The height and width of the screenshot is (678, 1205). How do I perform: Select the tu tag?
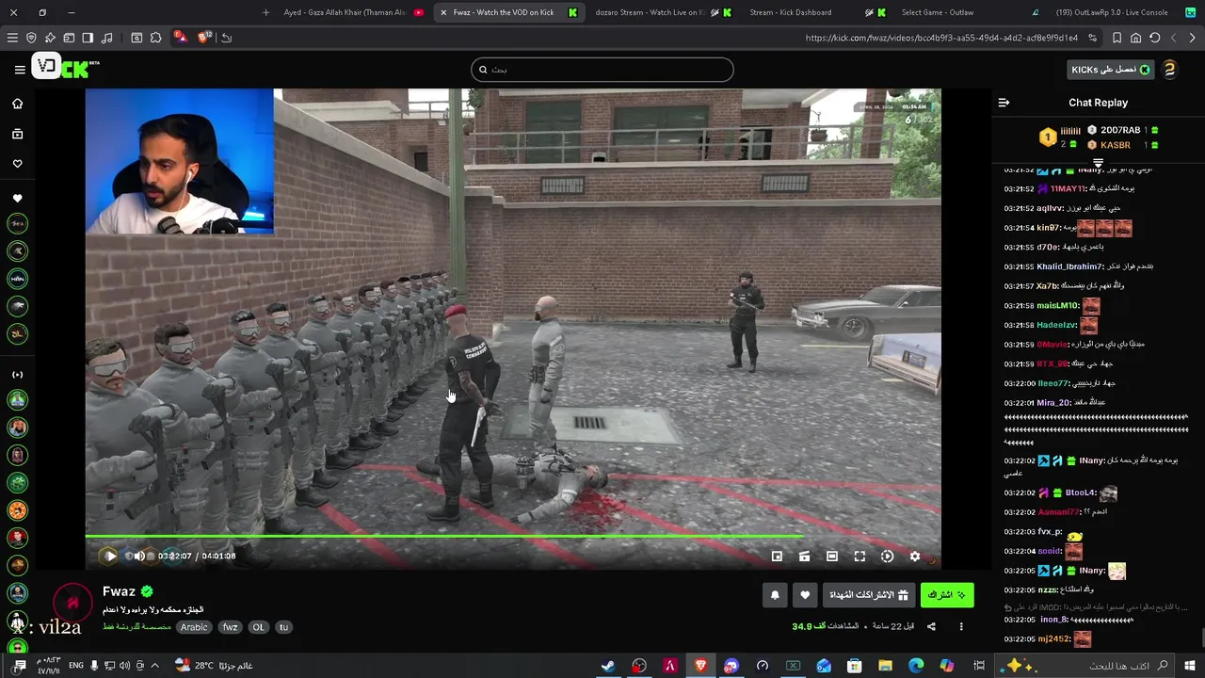[283, 627]
